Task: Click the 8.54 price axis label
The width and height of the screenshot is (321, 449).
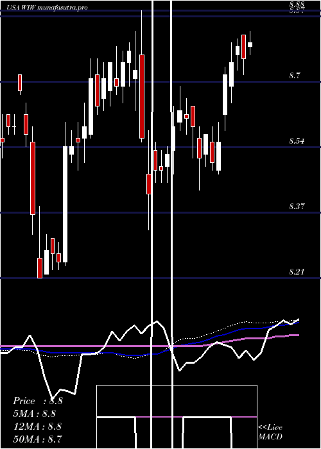Action: click(297, 141)
